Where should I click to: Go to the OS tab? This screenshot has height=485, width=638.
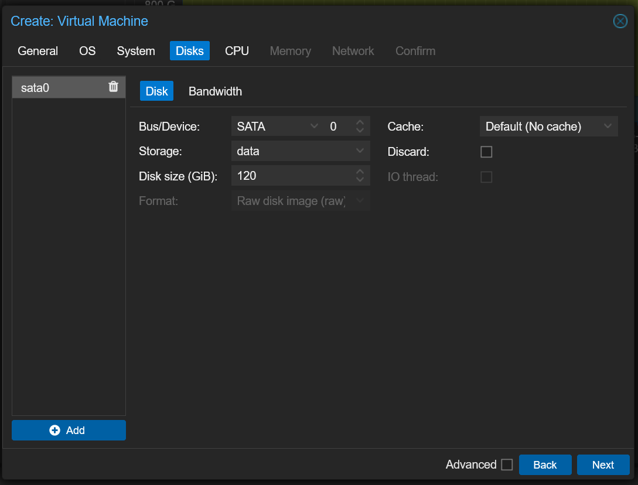(x=87, y=51)
